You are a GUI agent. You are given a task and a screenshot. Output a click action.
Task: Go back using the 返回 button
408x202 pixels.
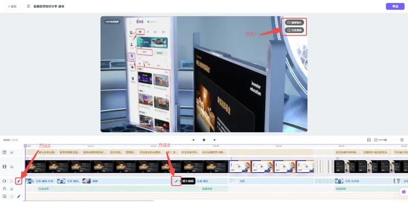point(12,6)
